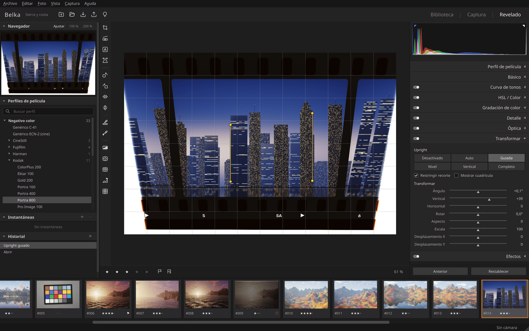Click the auto frame 'A' tool icon

pyautogui.click(x=105, y=50)
